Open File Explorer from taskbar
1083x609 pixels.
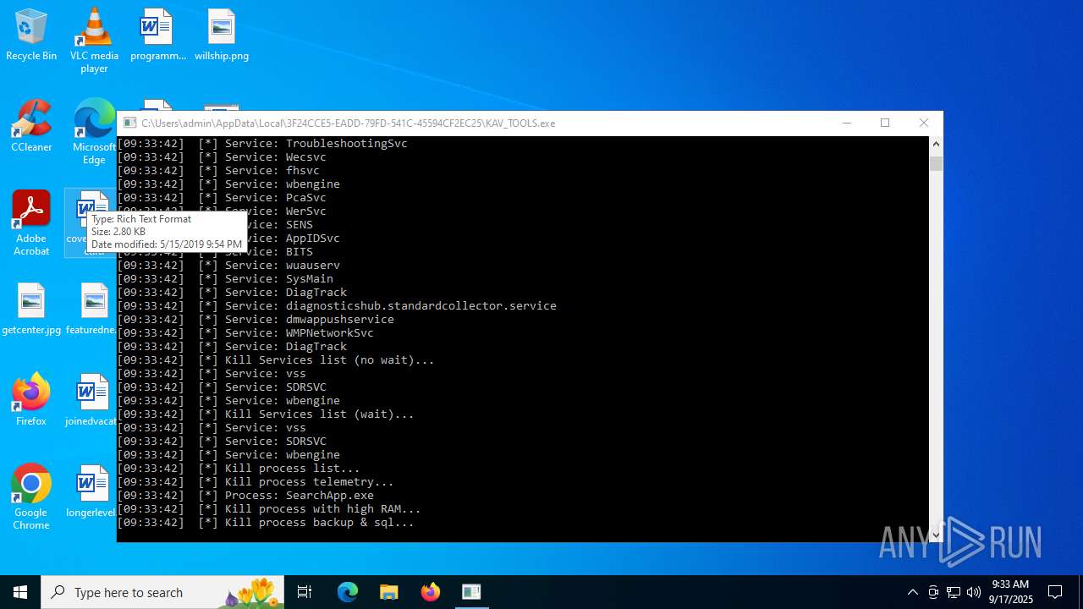tap(388, 592)
